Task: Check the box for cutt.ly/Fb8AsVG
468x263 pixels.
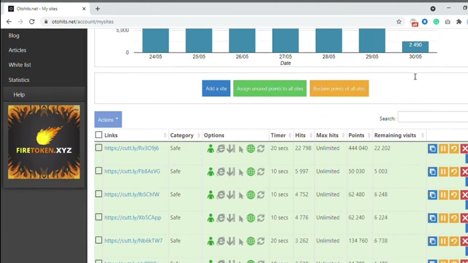Action: click(x=99, y=171)
